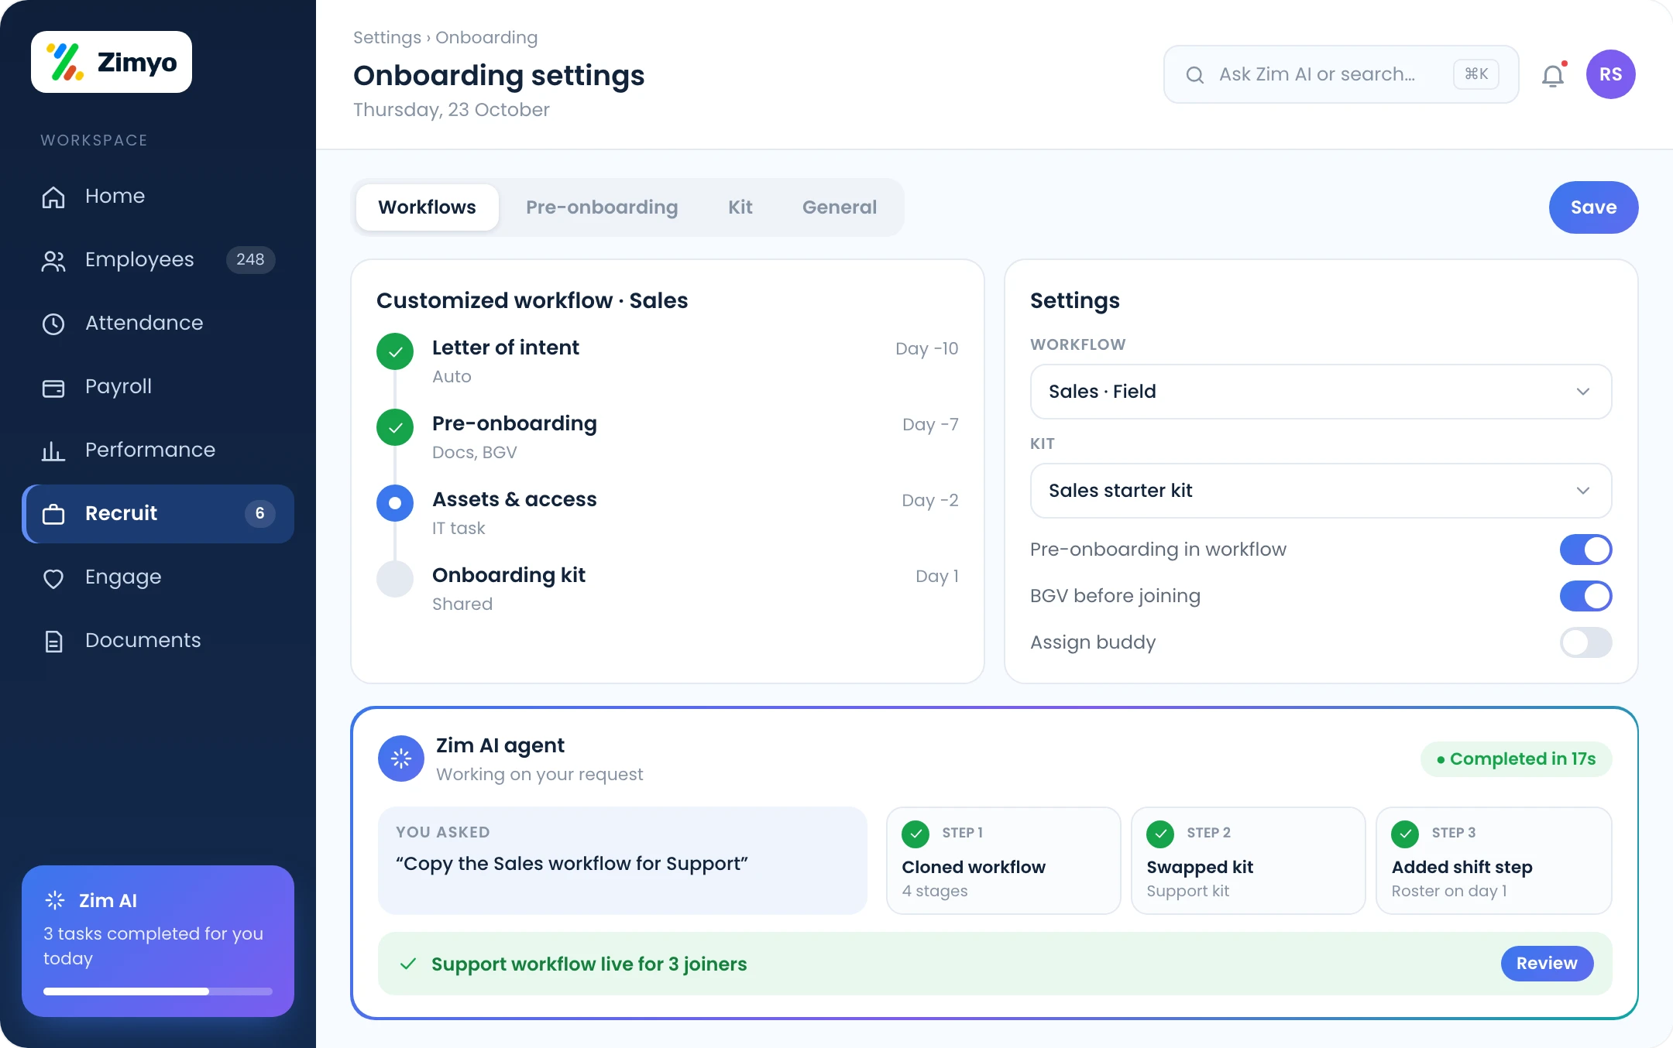Click Step 2 green check icon

[x=1161, y=834]
